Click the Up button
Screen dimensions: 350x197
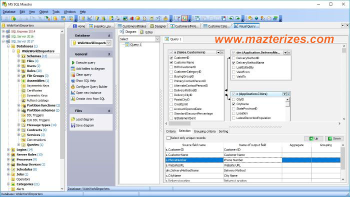pyautogui.click(x=313, y=138)
